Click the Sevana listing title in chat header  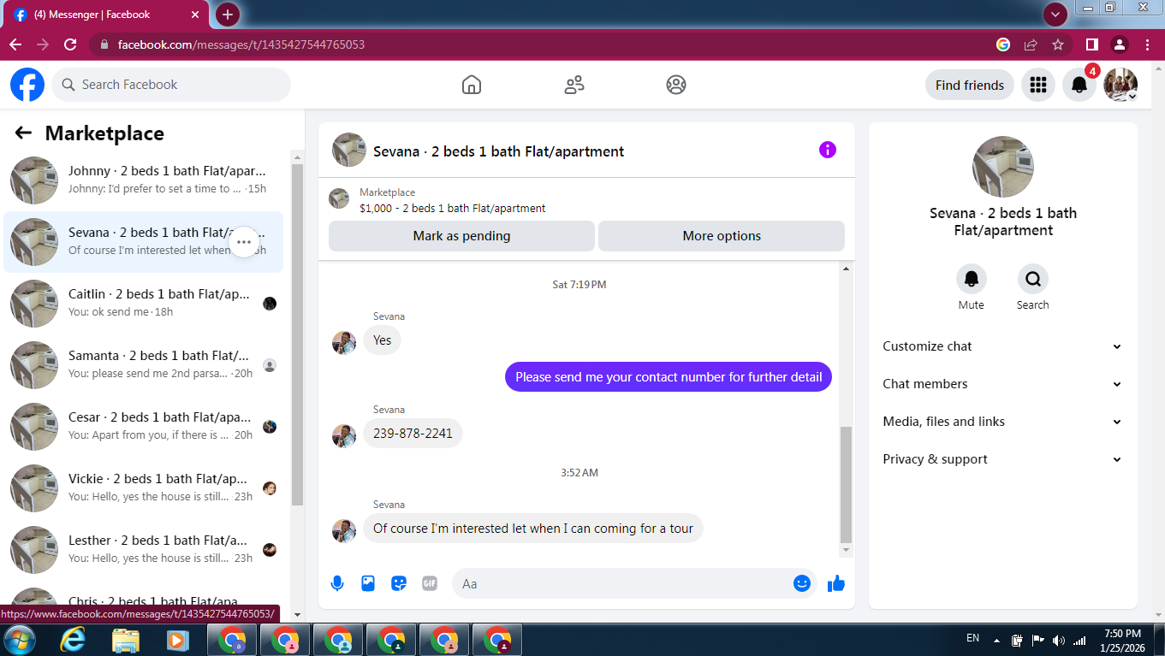tap(499, 151)
